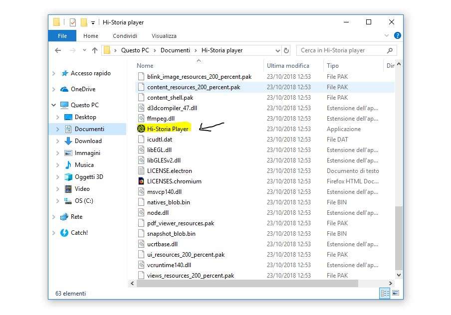451x315 pixels.
Task: Expand the Desktop tree node
Action: (x=57, y=117)
